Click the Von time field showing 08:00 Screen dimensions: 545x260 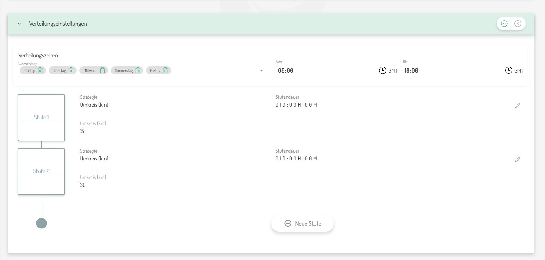click(x=325, y=71)
